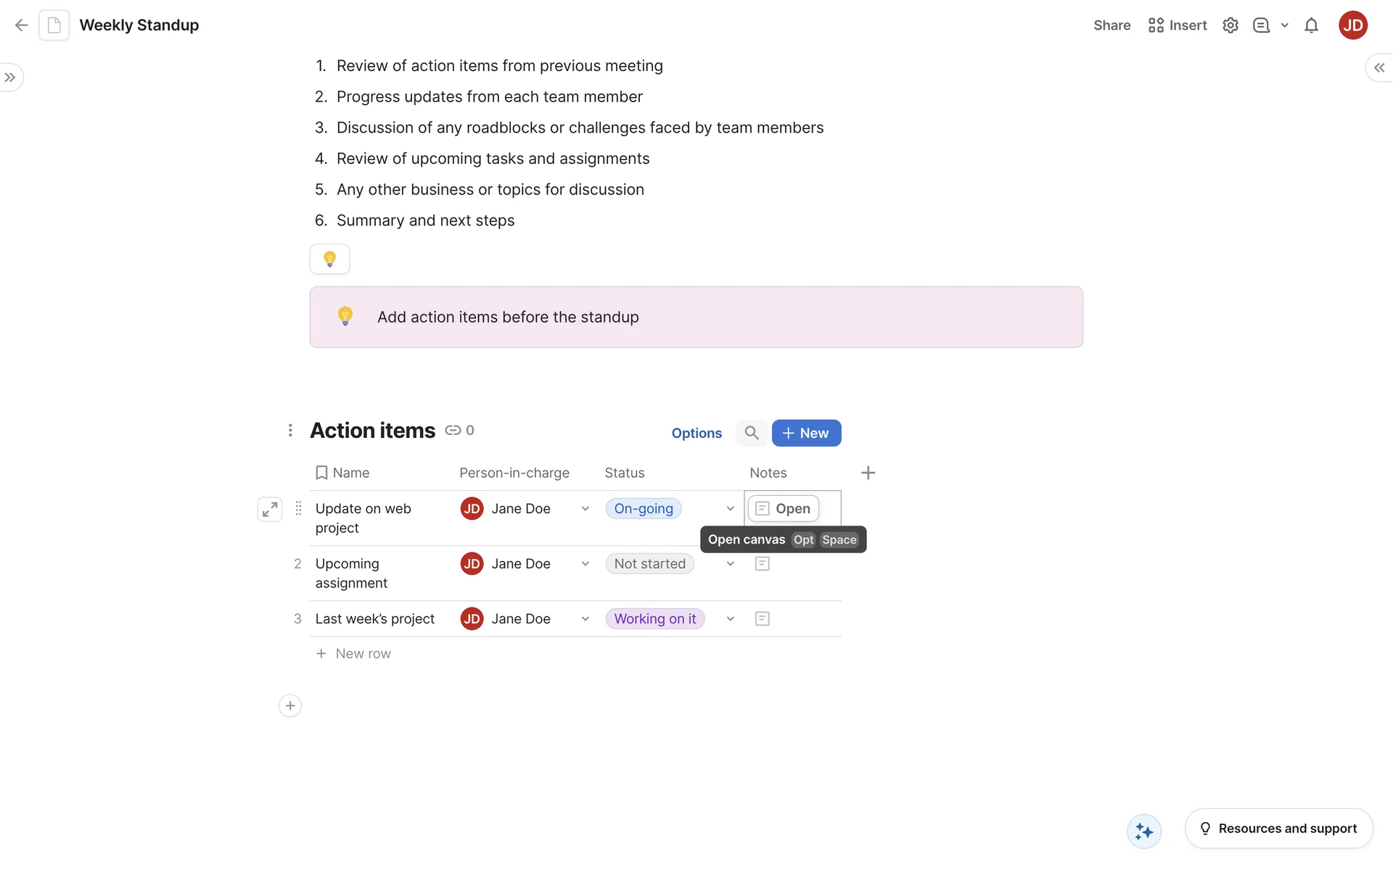The width and height of the screenshot is (1393, 870).
Task: Search the Action items table
Action: 752,433
